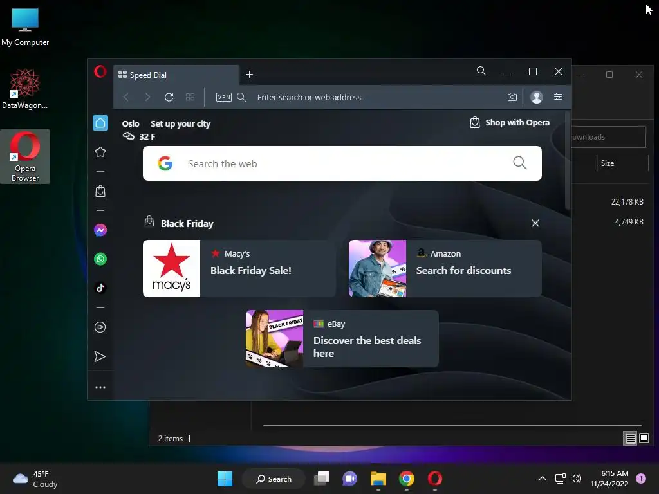Open the Windows Start menu
This screenshot has width=659, height=494.
coord(225,479)
